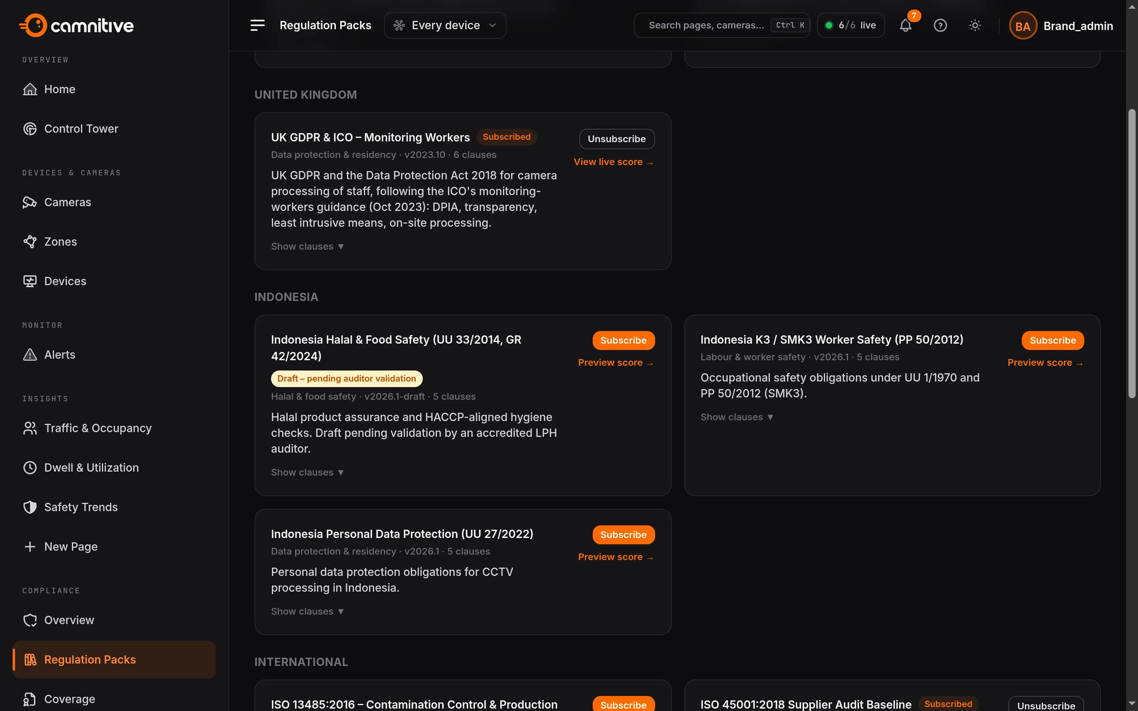
Task: Click the Control Tower radar icon
Action: (30, 129)
